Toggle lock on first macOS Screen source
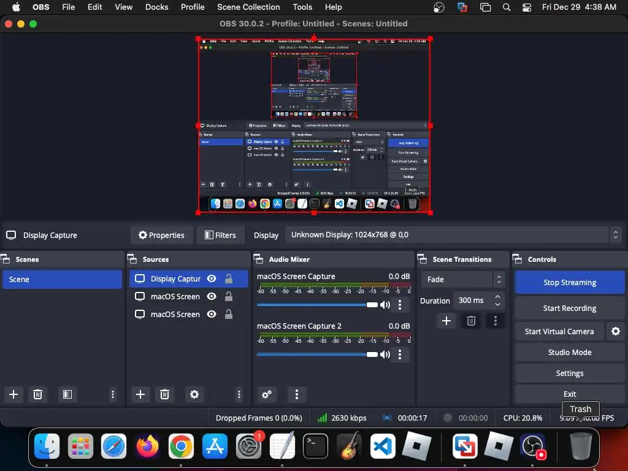The image size is (628, 471). click(x=229, y=296)
